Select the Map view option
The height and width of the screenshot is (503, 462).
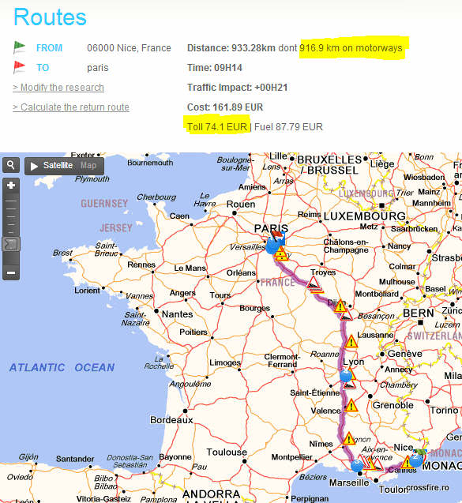88,165
